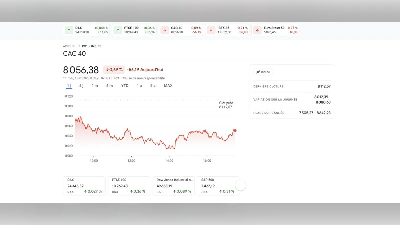The height and width of the screenshot is (225, 400).
Task: Select the 1 j chart range tab
Action: tap(69, 86)
